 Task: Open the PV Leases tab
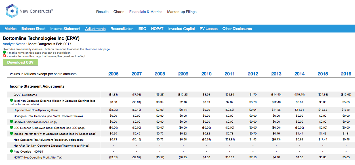point(209,29)
